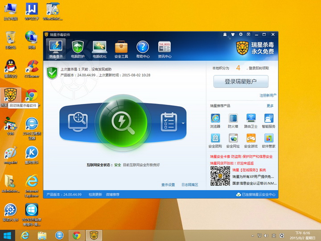The image size is (321, 241).
Task: Open 帮助中心 help icon
Action: coord(143,49)
